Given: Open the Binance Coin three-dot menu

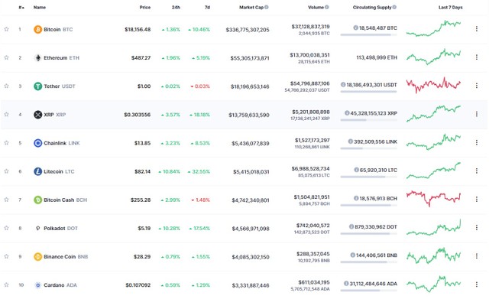Looking at the screenshot, I should tap(477, 256).
